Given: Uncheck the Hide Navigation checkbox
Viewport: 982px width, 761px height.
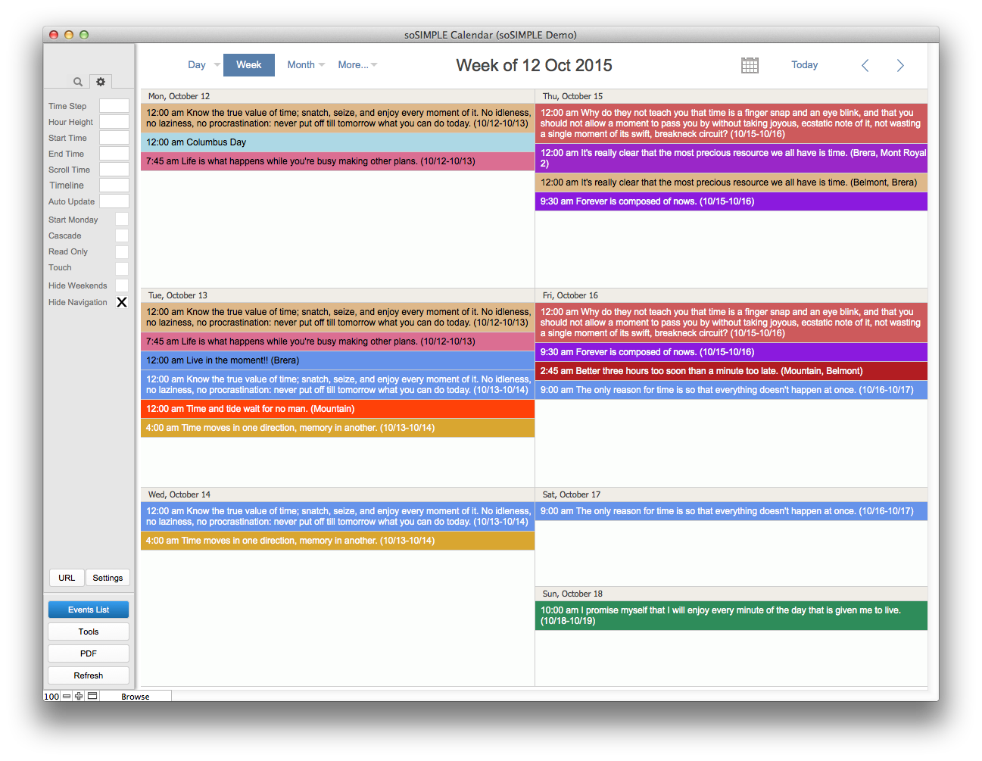Looking at the screenshot, I should tap(122, 302).
